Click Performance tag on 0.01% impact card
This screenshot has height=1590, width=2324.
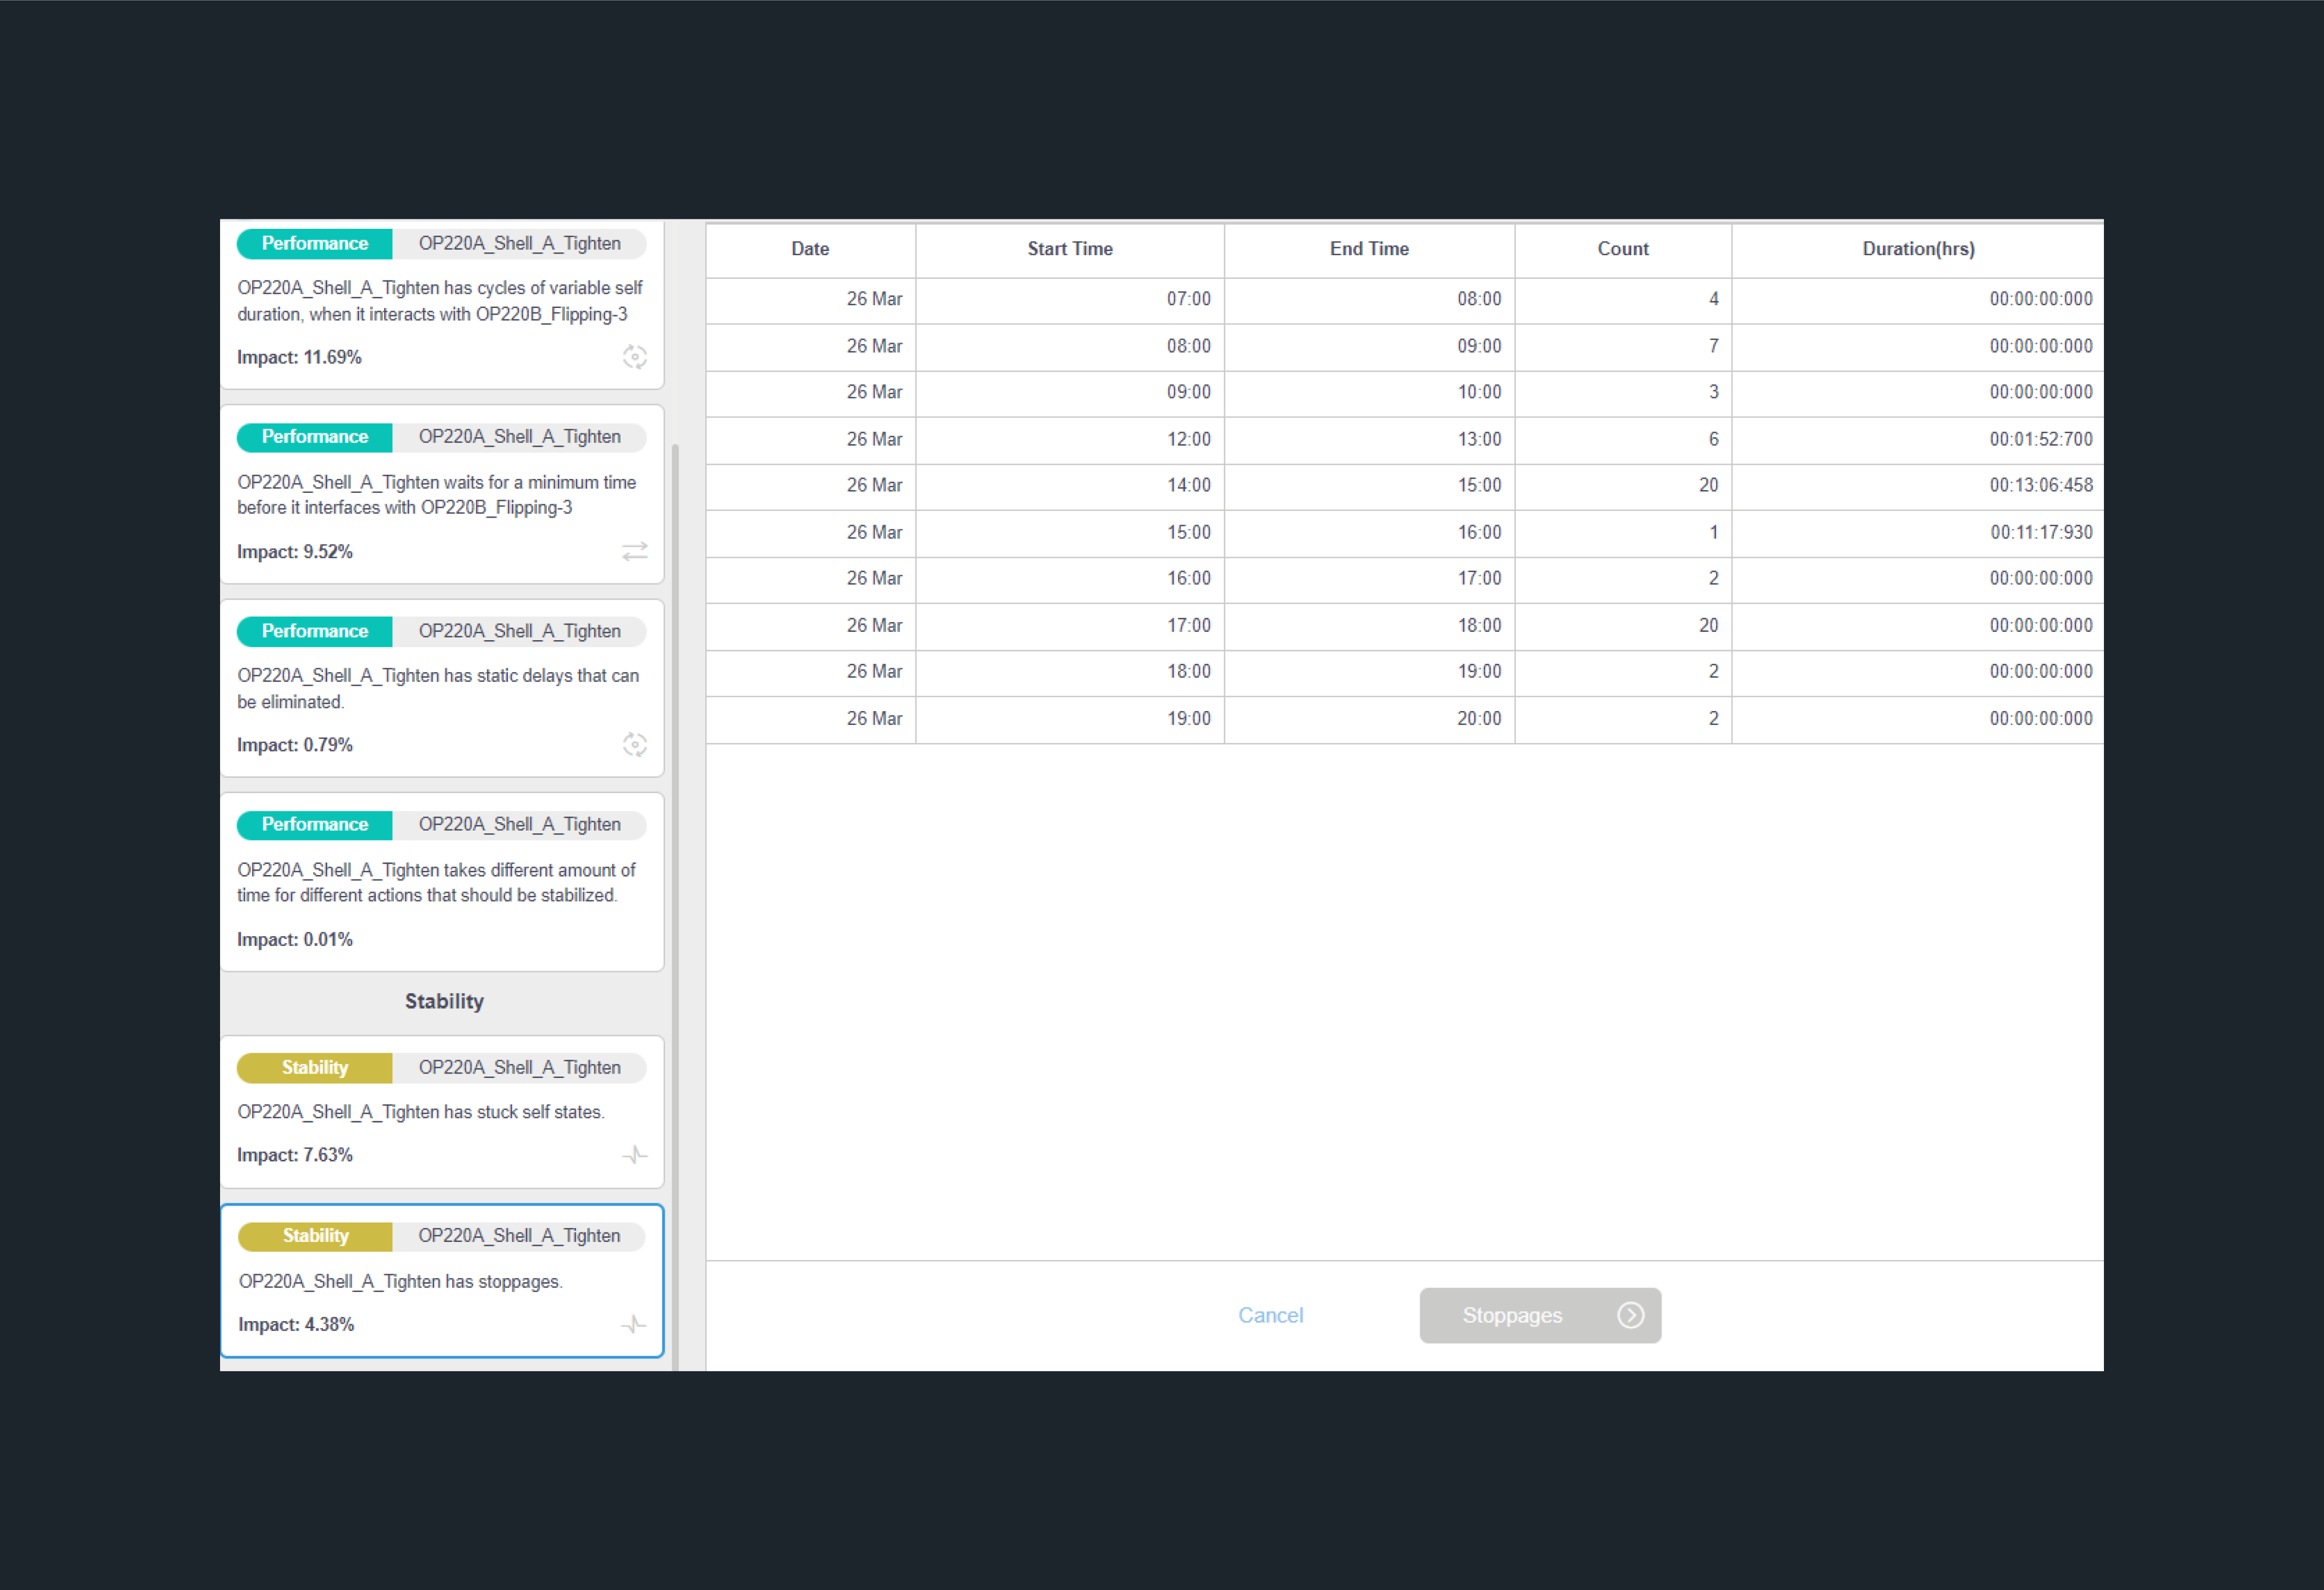pos(315,824)
